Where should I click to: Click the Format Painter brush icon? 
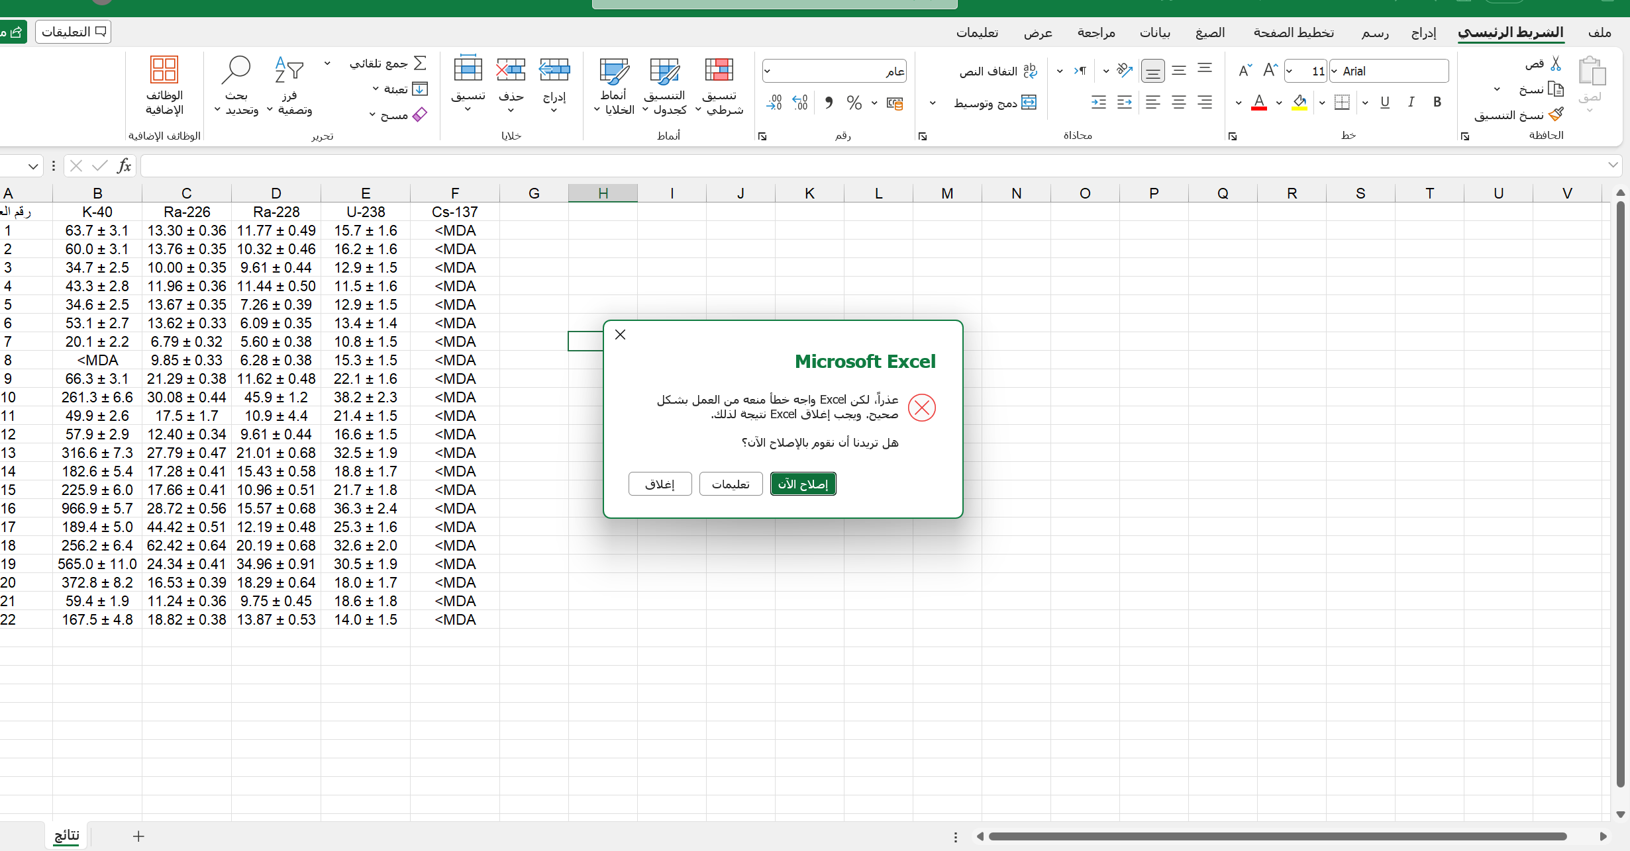click(x=1556, y=114)
